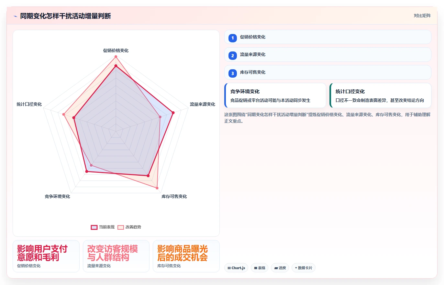Click the 对比矩阵 label in the header
Viewport: 444px width, 285px height.
click(422, 16)
